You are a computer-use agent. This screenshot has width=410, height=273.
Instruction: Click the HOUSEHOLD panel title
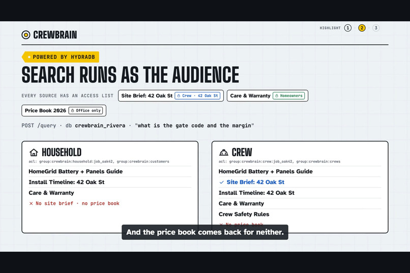coord(62,153)
